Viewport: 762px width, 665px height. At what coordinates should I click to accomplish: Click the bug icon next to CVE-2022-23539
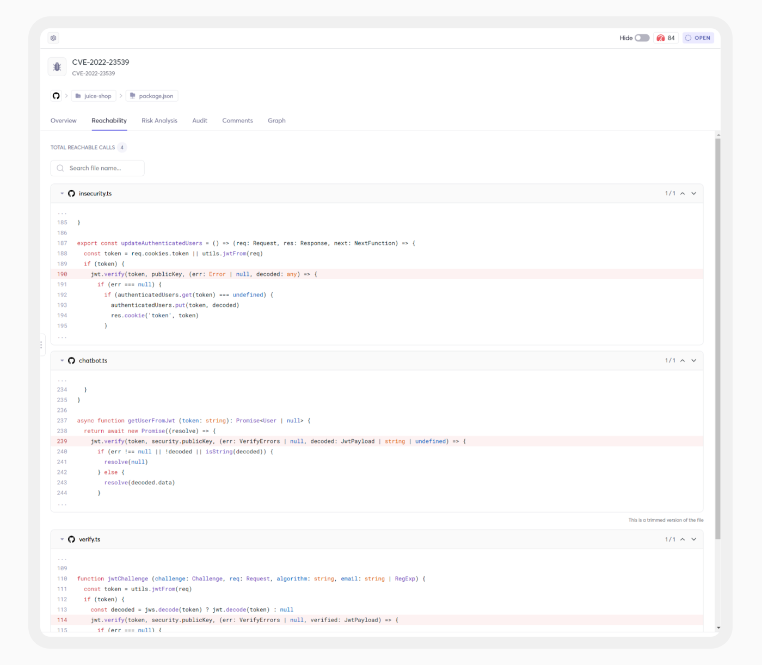coord(57,66)
